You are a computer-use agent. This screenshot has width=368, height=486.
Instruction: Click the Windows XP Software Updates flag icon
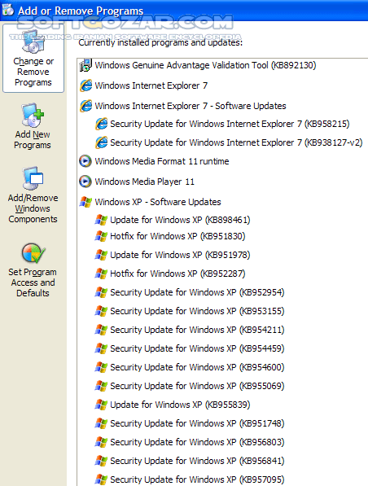85,202
